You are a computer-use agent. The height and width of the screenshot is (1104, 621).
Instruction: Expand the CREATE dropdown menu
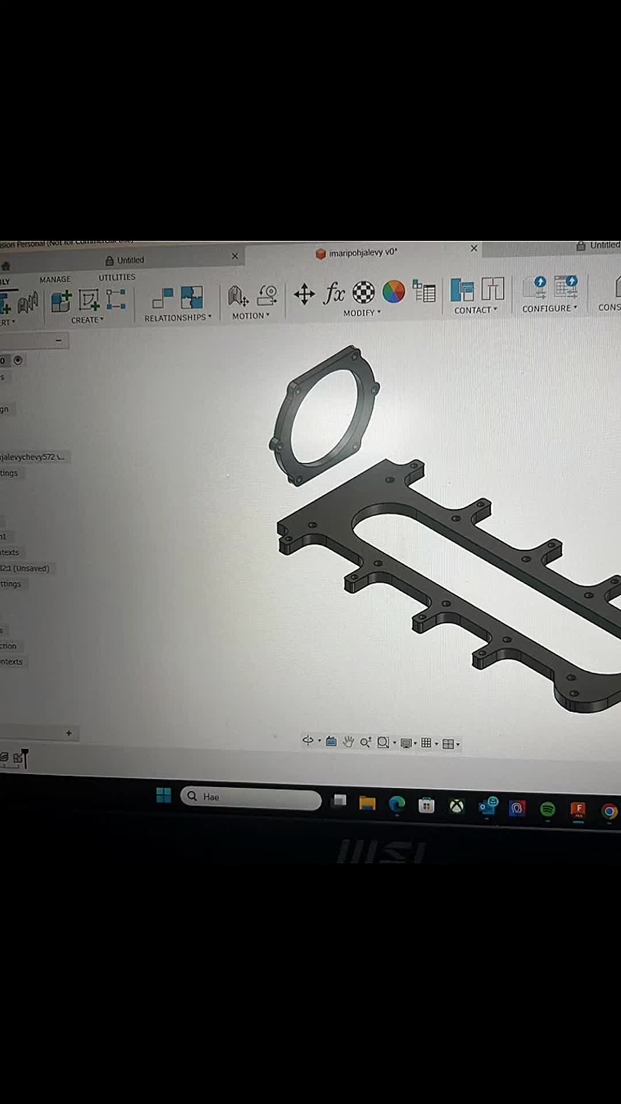(87, 320)
